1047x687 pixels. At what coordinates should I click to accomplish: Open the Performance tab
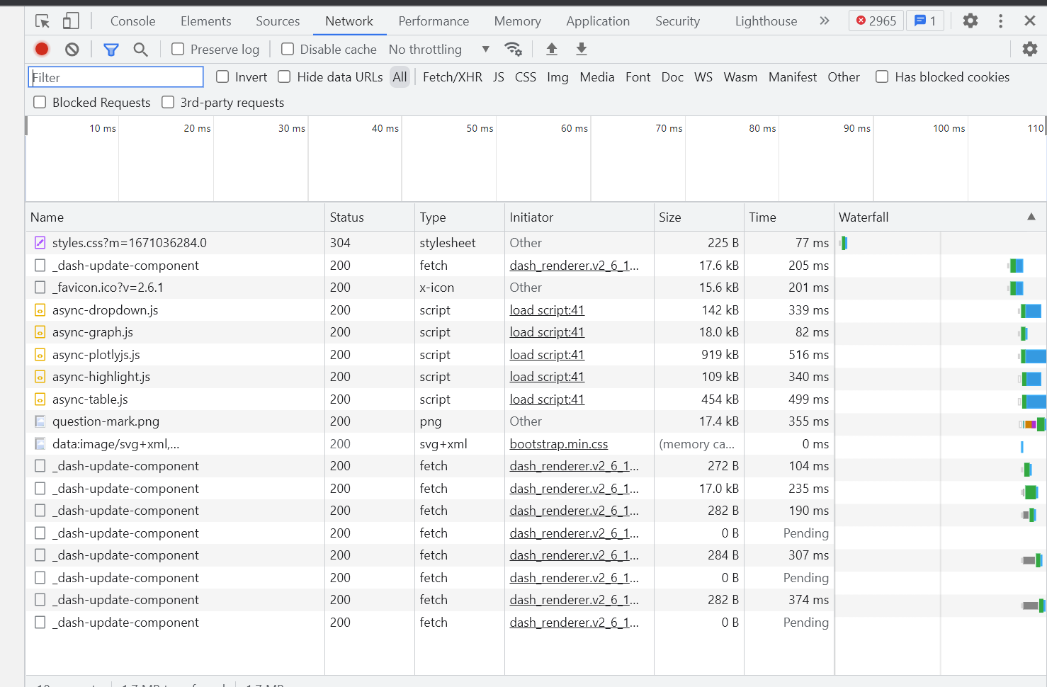click(434, 21)
